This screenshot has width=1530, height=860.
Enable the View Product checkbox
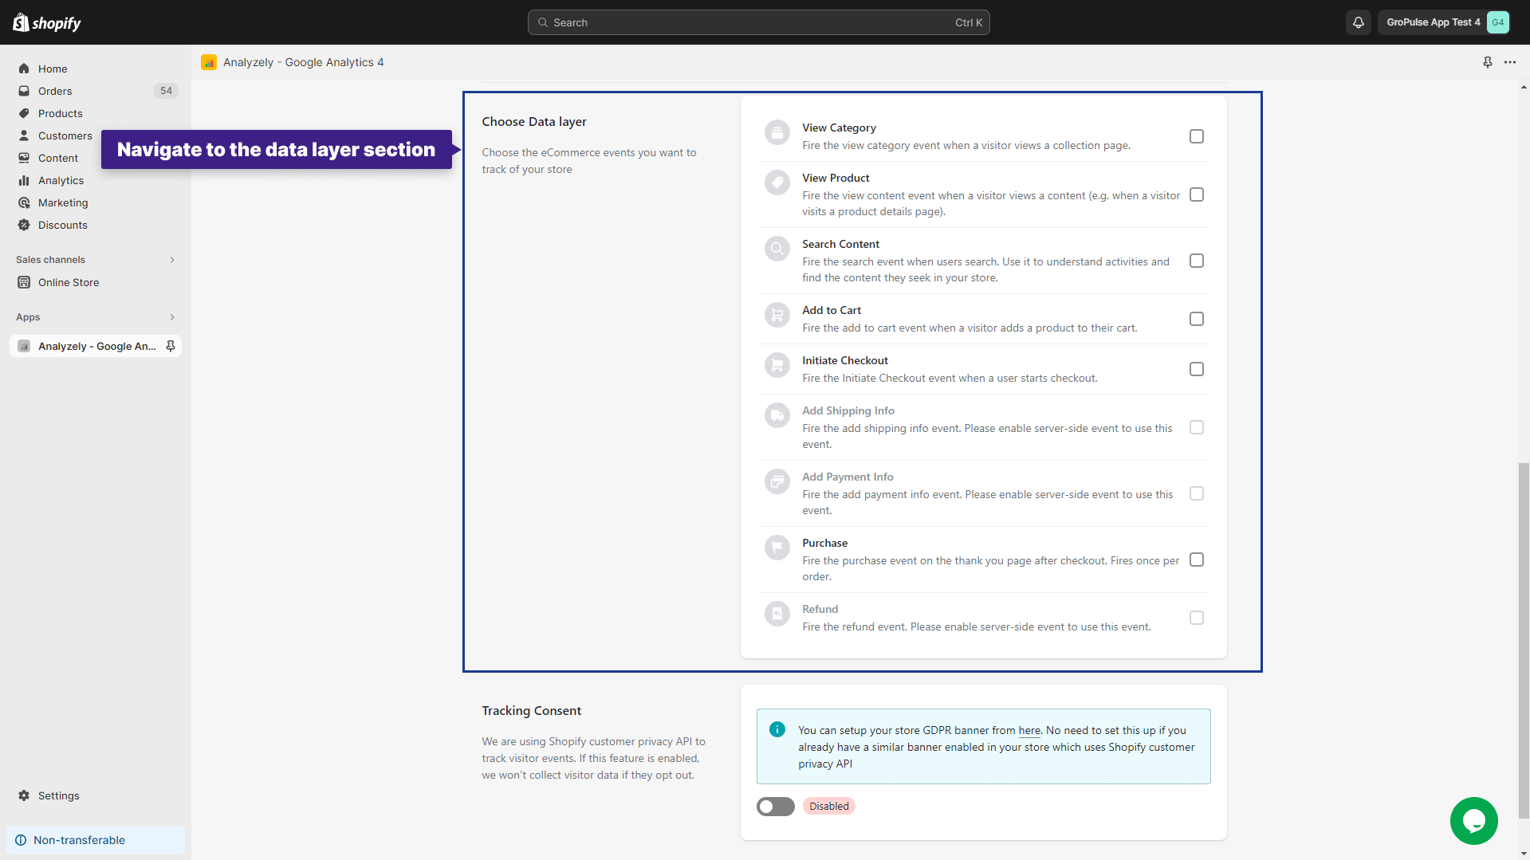1196,194
